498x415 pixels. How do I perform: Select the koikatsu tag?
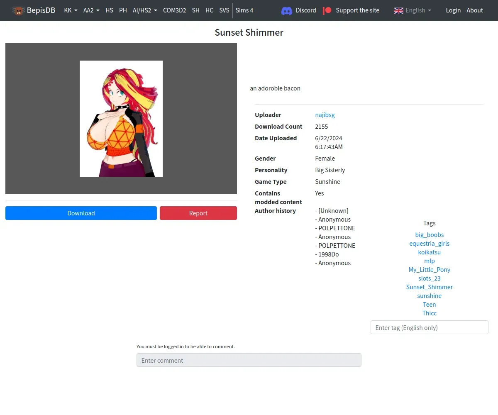[430, 252]
